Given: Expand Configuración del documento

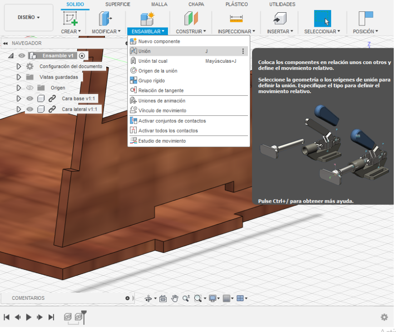Looking at the screenshot, I should 19,66.
